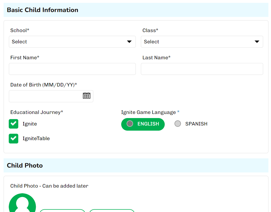271x212 pixels.
Task: Focus the First Name text field
Action: point(72,69)
